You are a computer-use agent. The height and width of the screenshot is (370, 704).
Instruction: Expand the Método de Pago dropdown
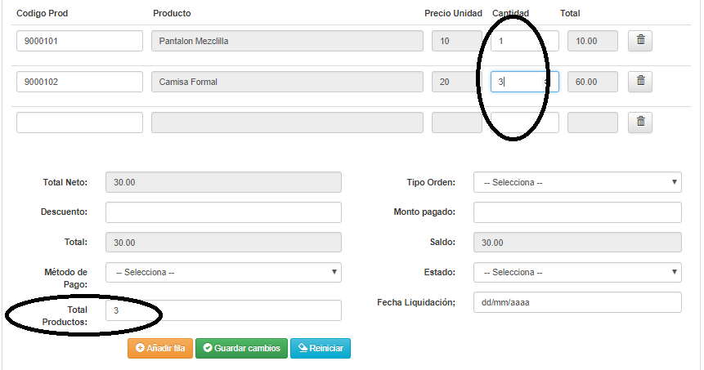pos(223,272)
